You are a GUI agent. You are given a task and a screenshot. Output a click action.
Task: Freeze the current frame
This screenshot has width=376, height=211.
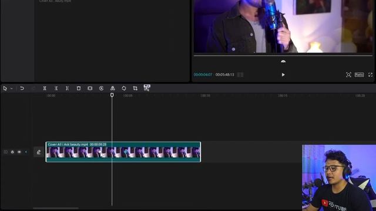tap(90, 89)
